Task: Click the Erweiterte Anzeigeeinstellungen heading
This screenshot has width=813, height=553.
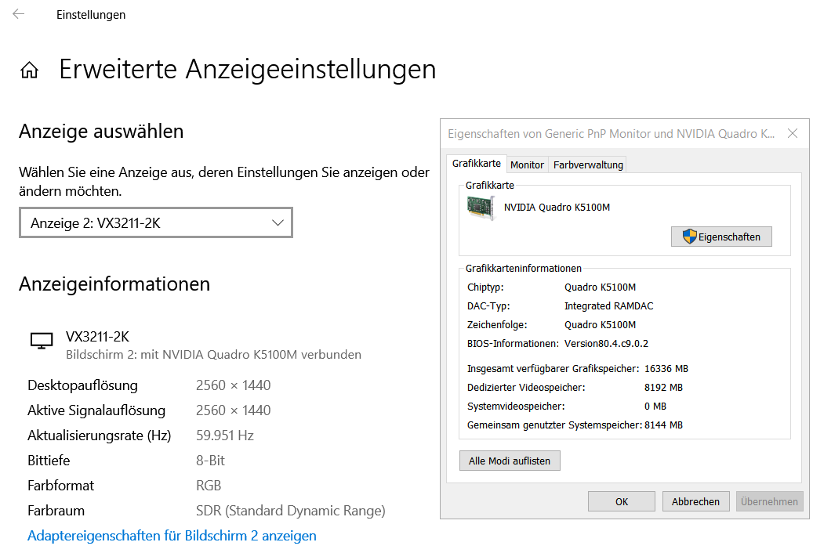Action: [247, 70]
